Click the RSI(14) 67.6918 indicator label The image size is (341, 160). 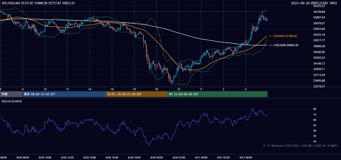(11, 101)
